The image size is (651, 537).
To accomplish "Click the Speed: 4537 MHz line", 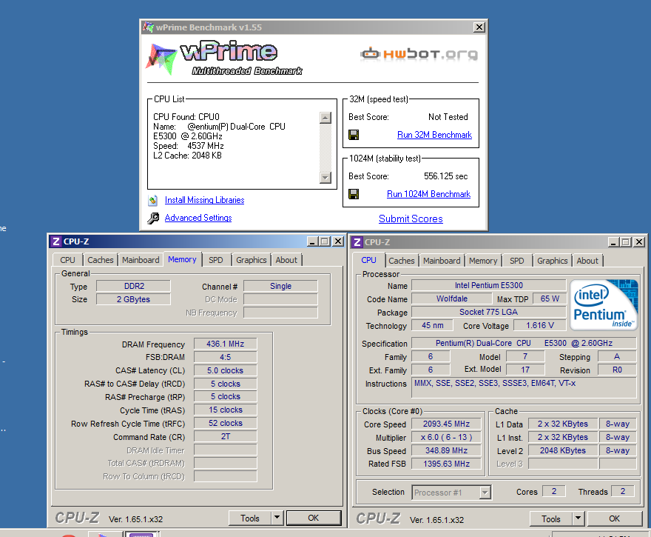I will tap(189, 147).
